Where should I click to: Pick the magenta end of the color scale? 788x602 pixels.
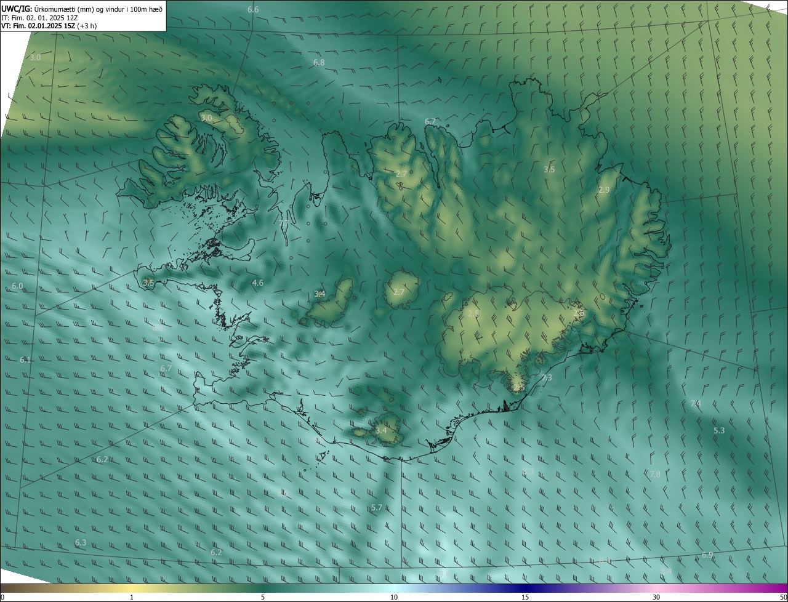(x=773, y=588)
